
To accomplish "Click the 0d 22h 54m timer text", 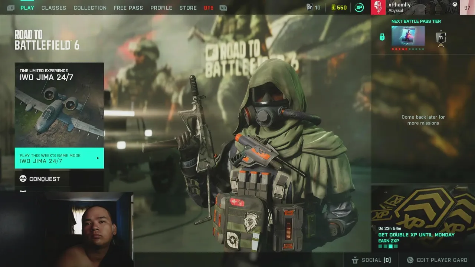I will click(390, 228).
